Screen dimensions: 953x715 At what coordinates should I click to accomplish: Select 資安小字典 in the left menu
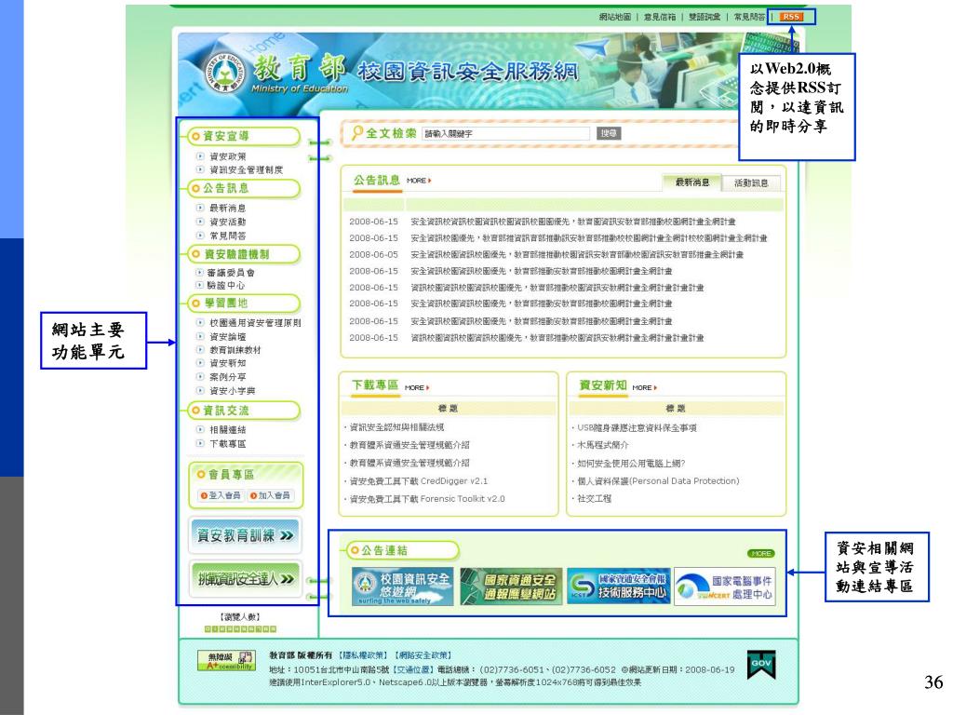[232, 391]
